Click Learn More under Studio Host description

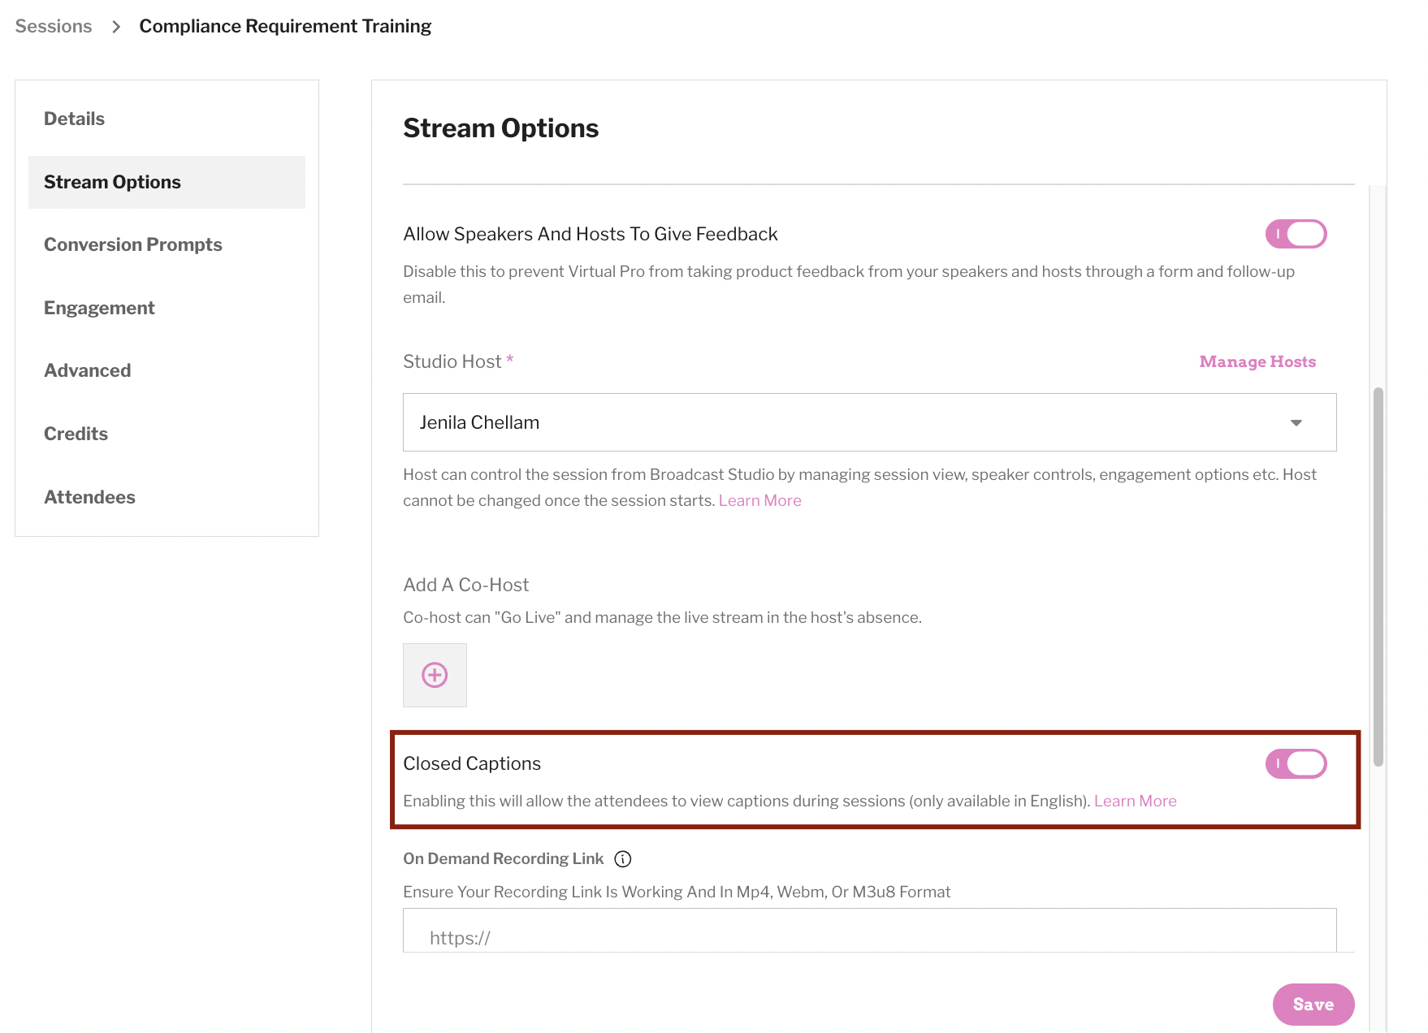[759, 500]
